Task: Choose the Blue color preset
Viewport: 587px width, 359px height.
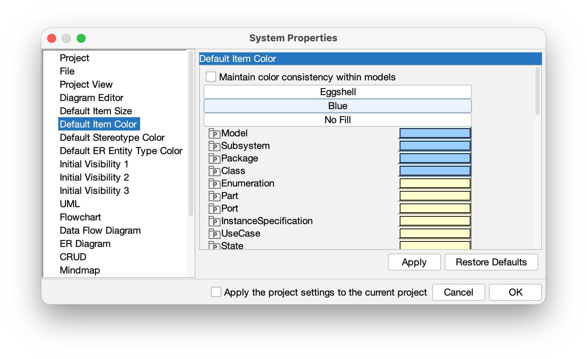Action: [337, 106]
